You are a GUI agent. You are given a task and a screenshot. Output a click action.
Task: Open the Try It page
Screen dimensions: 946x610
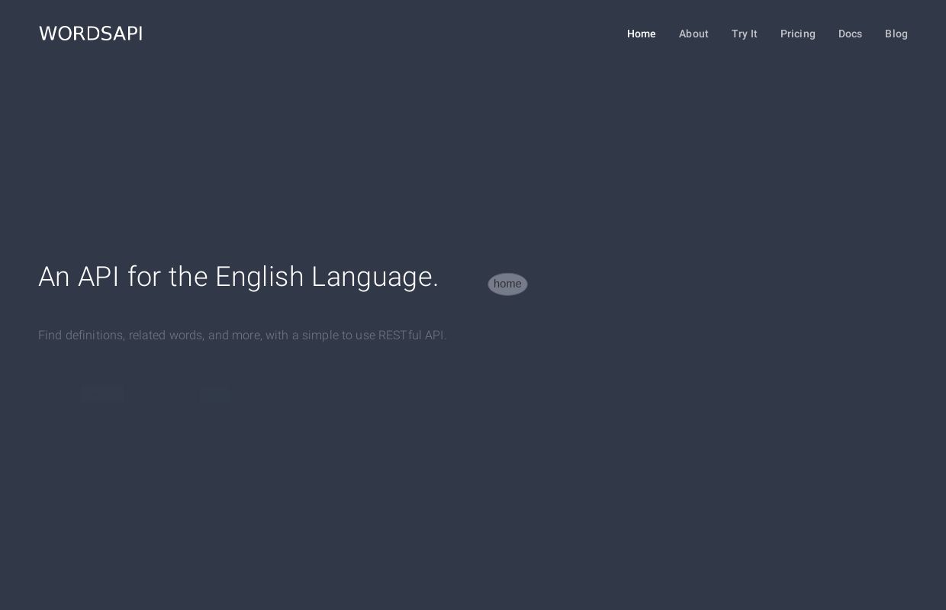coord(745,34)
